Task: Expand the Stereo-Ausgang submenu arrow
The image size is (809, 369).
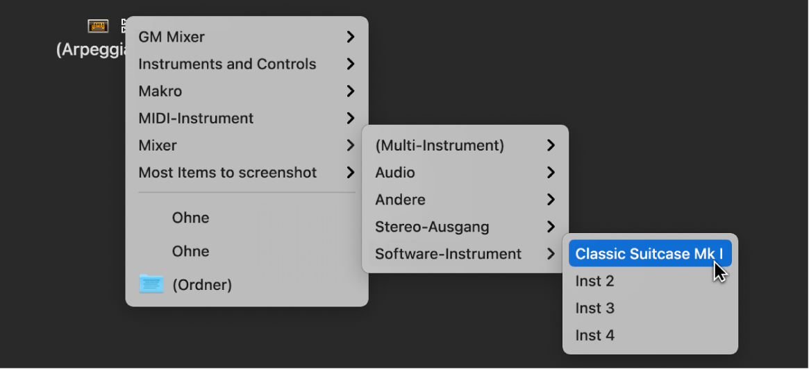Action: pos(551,227)
